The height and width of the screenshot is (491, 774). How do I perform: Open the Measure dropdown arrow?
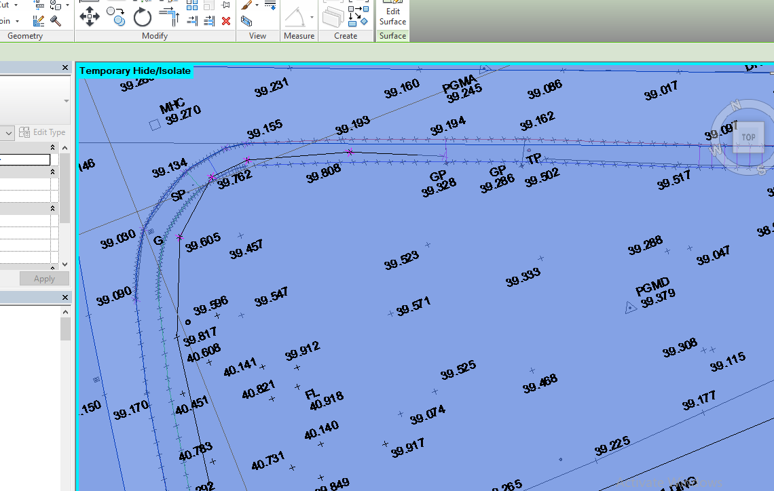click(x=312, y=17)
